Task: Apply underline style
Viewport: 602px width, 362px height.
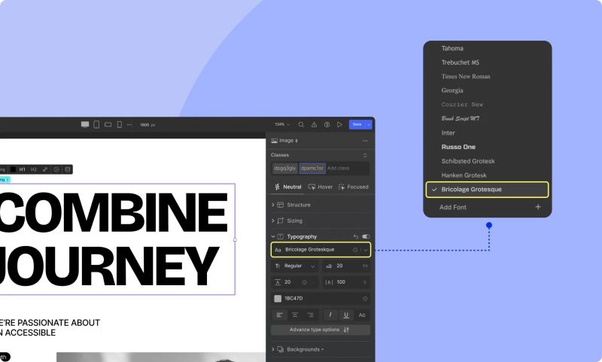Action: point(346,315)
